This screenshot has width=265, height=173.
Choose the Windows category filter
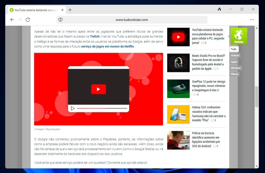pyautogui.click(x=236, y=68)
